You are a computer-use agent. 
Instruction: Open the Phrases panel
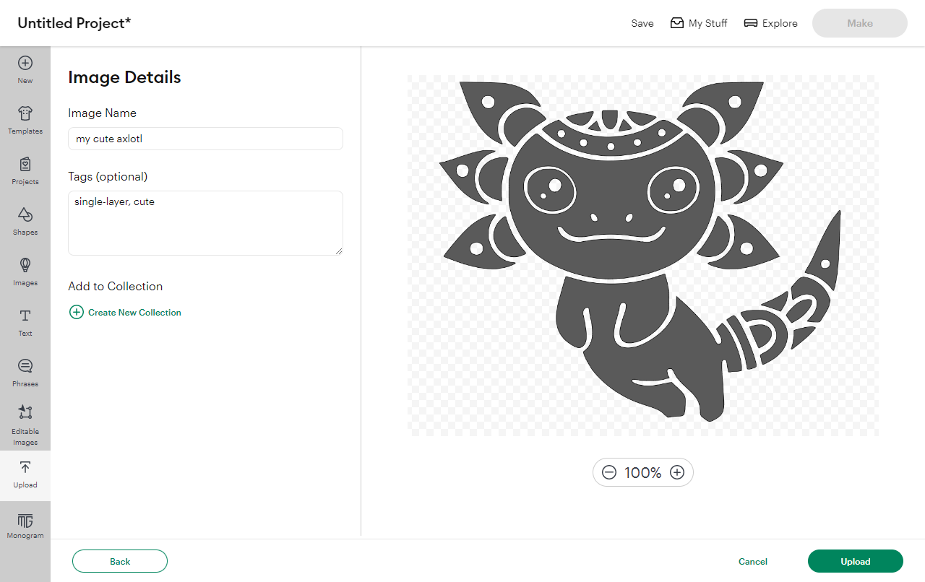point(25,373)
